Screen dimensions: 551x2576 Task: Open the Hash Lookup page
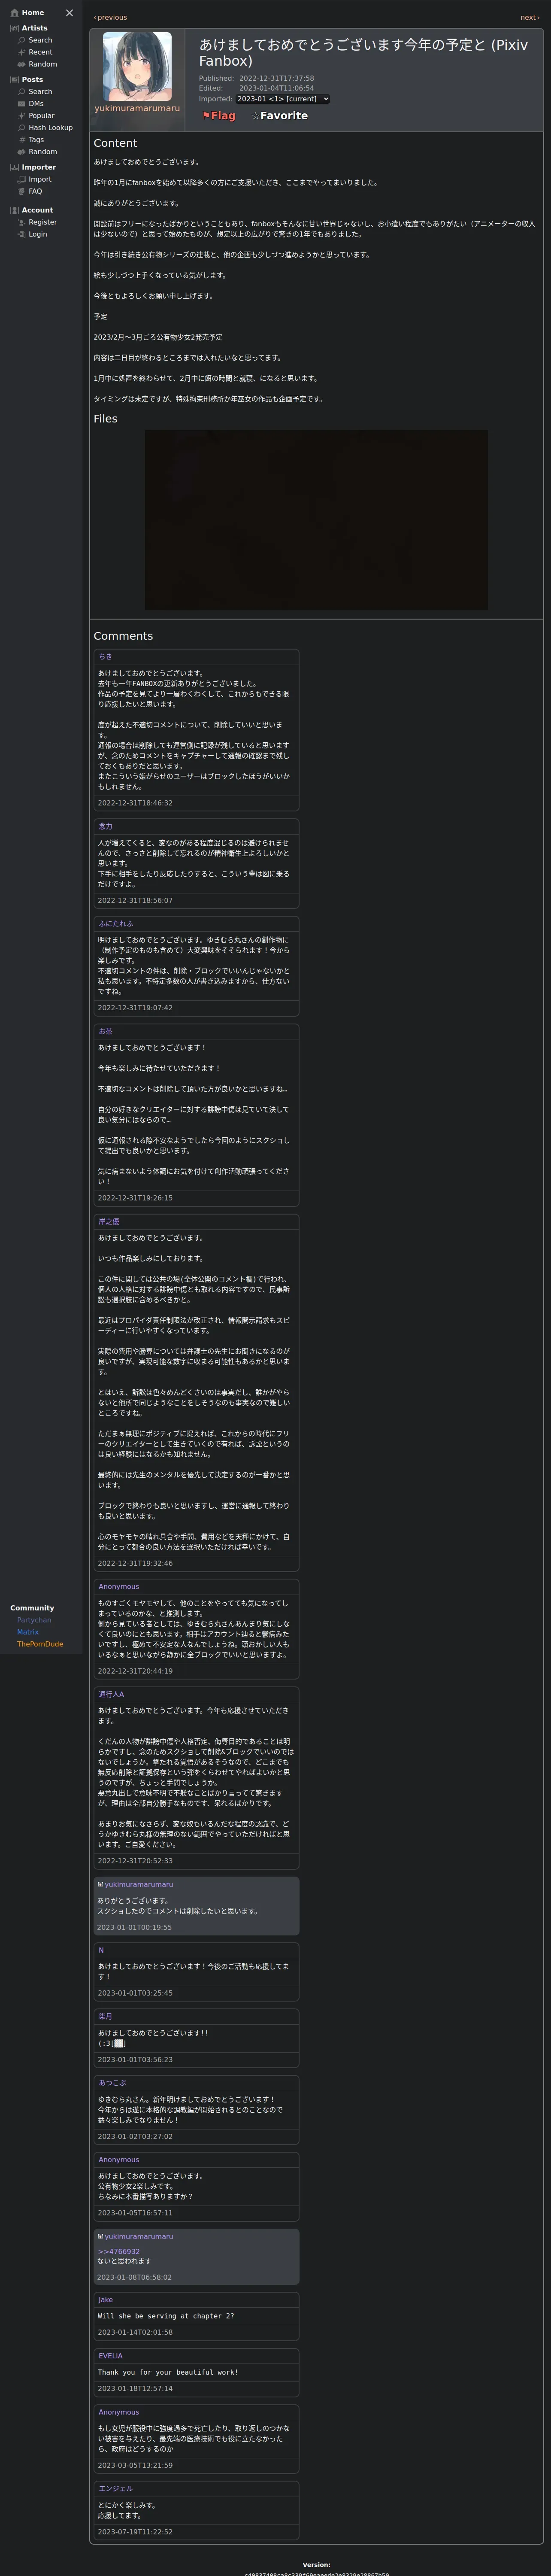[45, 128]
